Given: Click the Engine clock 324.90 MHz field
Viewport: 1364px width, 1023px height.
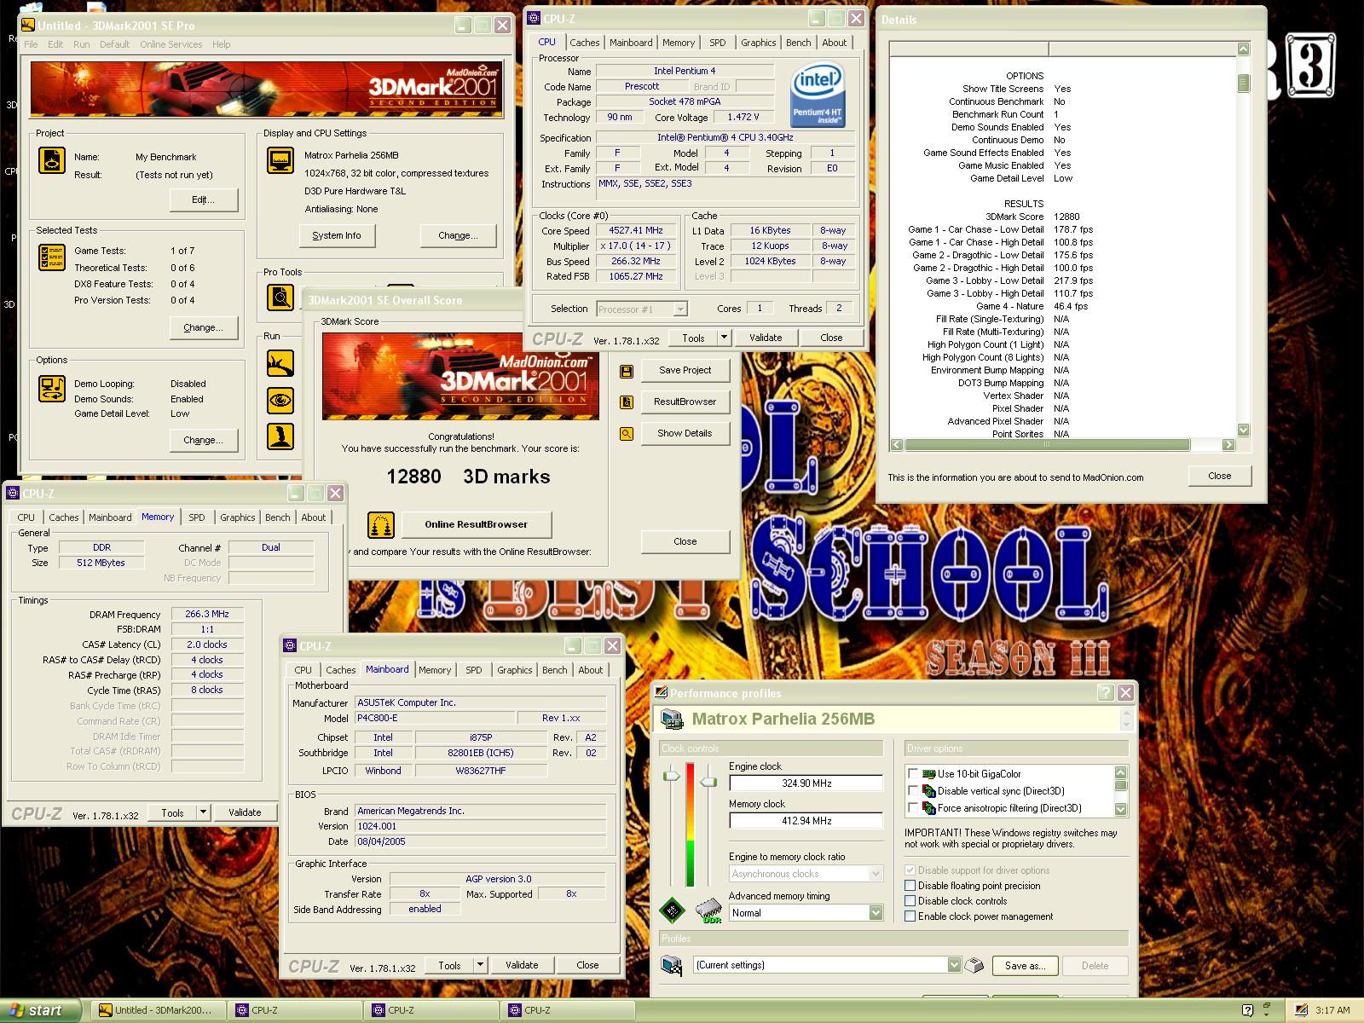Looking at the screenshot, I should pyautogui.click(x=806, y=783).
